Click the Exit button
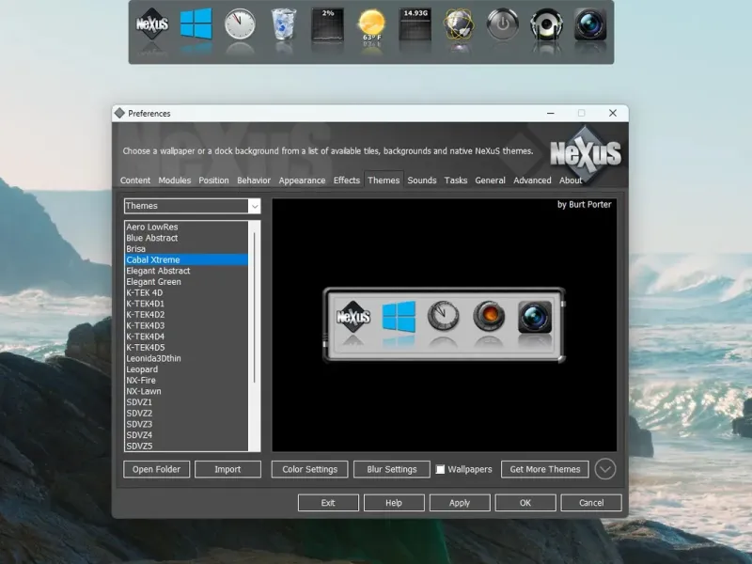The height and width of the screenshot is (564, 752). [328, 503]
